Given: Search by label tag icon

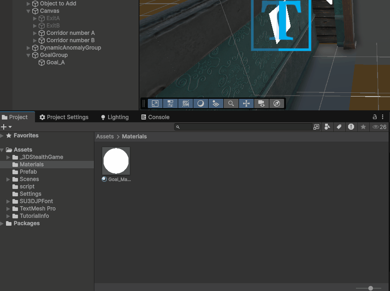Looking at the screenshot, I should pyautogui.click(x=339, y=127).
